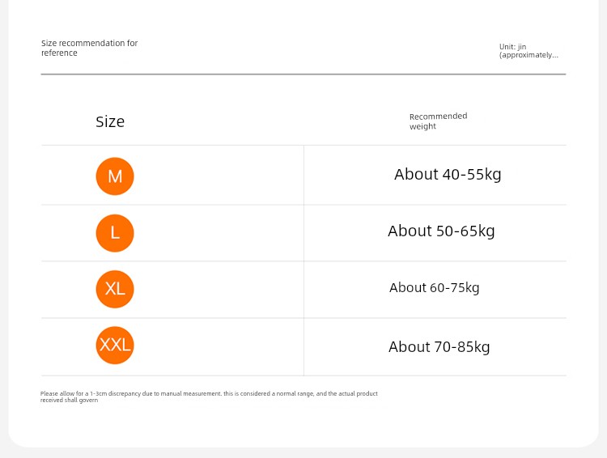Click the orange XXL size badge

115,345
